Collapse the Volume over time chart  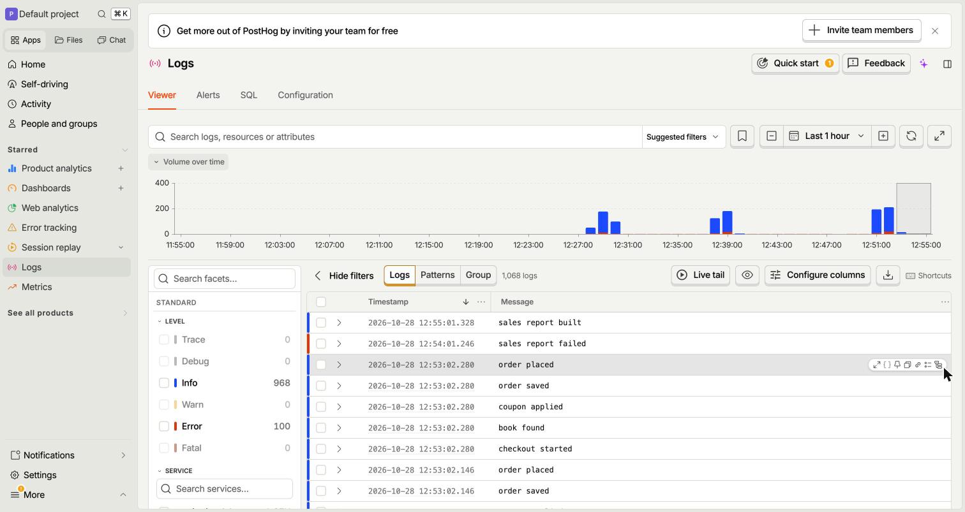pyautogui.click(x=188, y=162)
